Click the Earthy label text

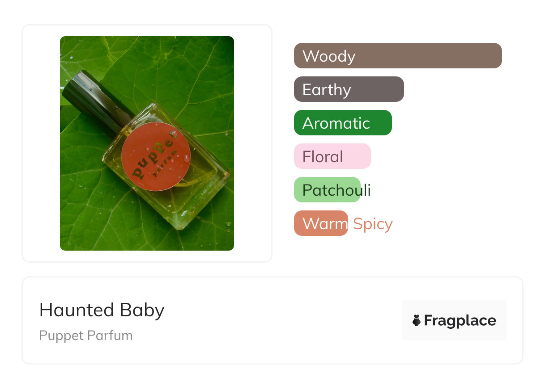coord(326,90)
